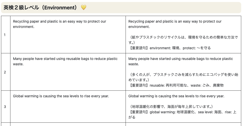Click the left-column Global warming sentence
Image resolution: width=243 pixels, height=126 pixels.
click(x=61, y=96)
